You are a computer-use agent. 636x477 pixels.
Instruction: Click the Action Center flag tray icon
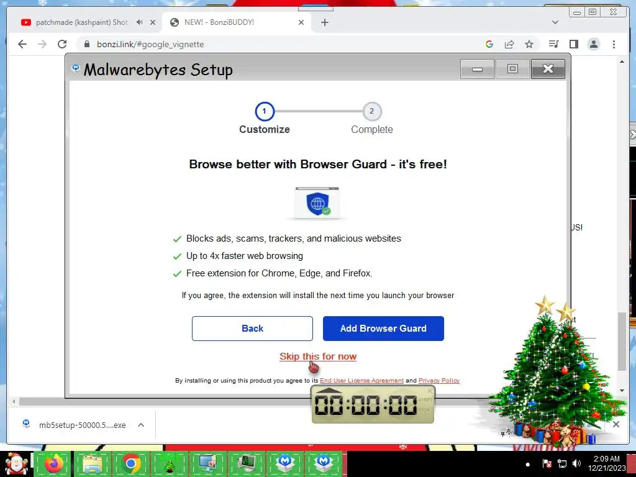(x=547, y=463)
